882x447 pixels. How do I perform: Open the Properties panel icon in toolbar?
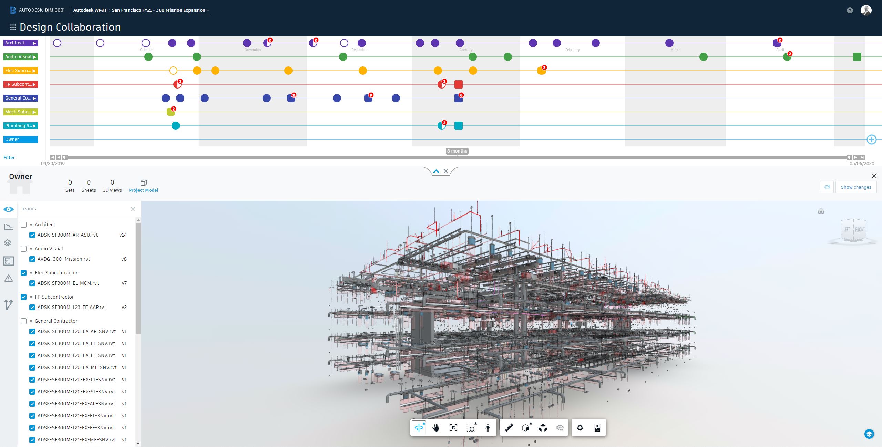click(597, 428)
